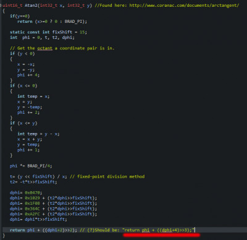The height and width of the screenshot is (240, 247).
Task: Click the '(?)Should be:' comment at the end
Action: [x=137, y=230]
